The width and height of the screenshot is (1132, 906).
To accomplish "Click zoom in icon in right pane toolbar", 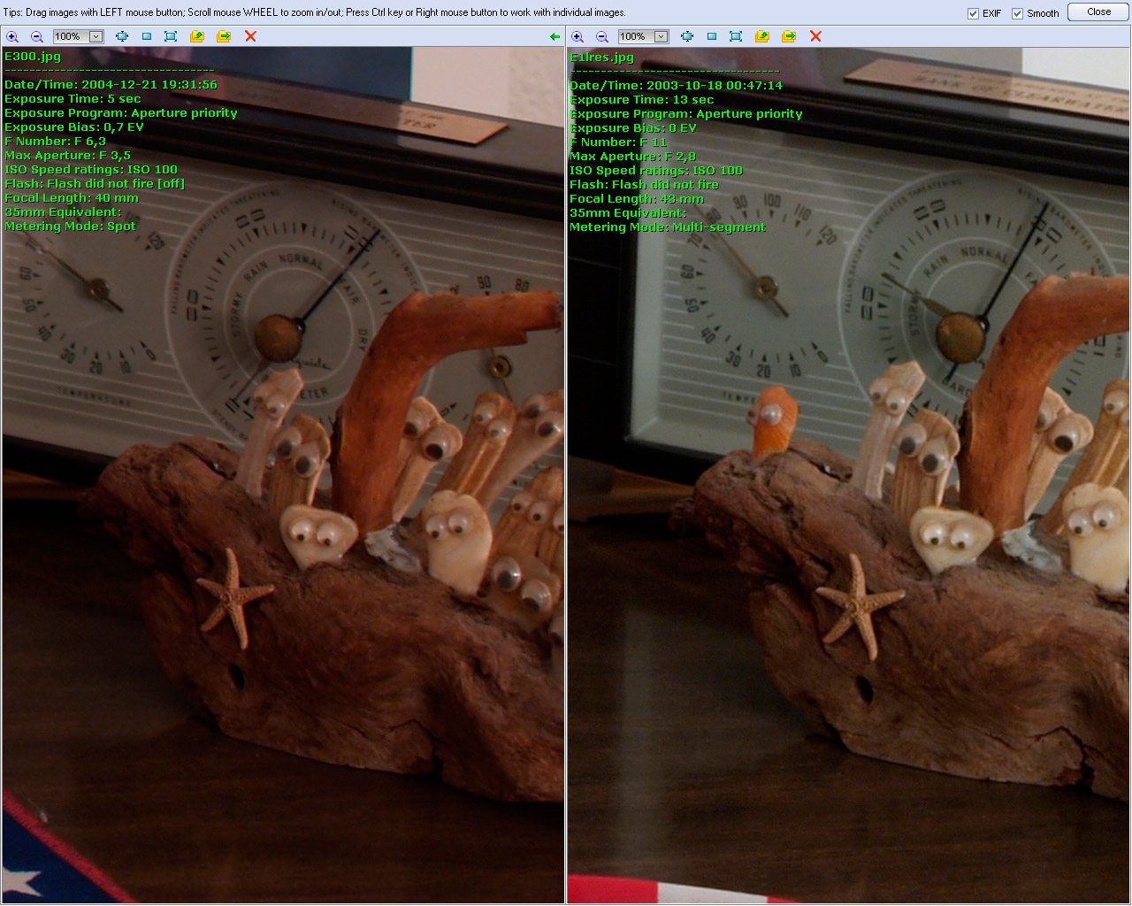I will (x=577, y=36).
